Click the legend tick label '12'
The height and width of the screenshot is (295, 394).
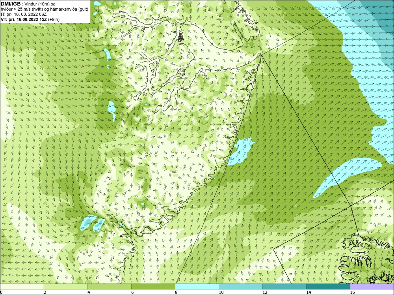265,292
